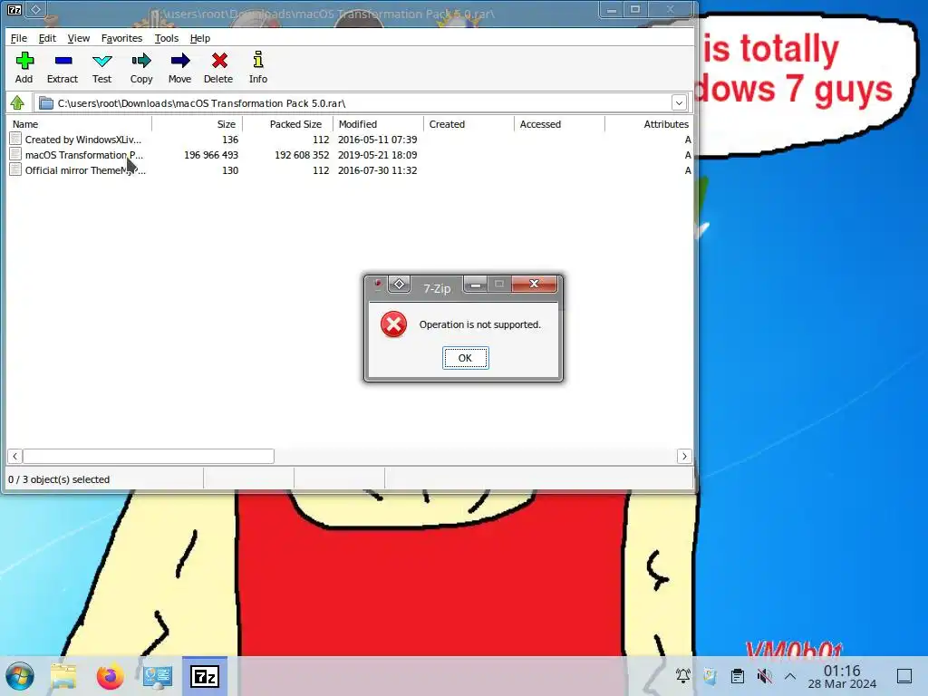The image size is (928, 696).
Task: Go up one folder level arrow
Action: [17, 103]
